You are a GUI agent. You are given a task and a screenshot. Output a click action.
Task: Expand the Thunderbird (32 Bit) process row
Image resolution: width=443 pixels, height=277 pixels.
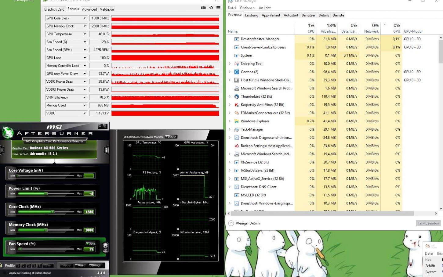pos(230,96)
